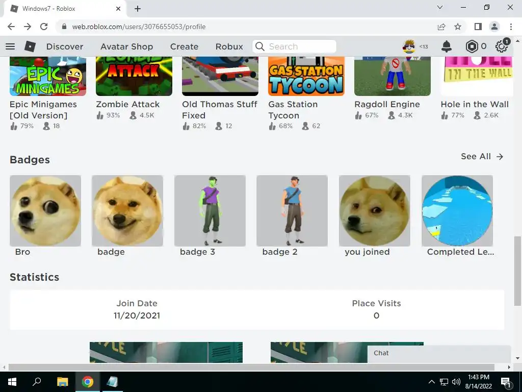Open the Windows Start menu
This screenshot has width=522, height=392.
click(12, 382)
